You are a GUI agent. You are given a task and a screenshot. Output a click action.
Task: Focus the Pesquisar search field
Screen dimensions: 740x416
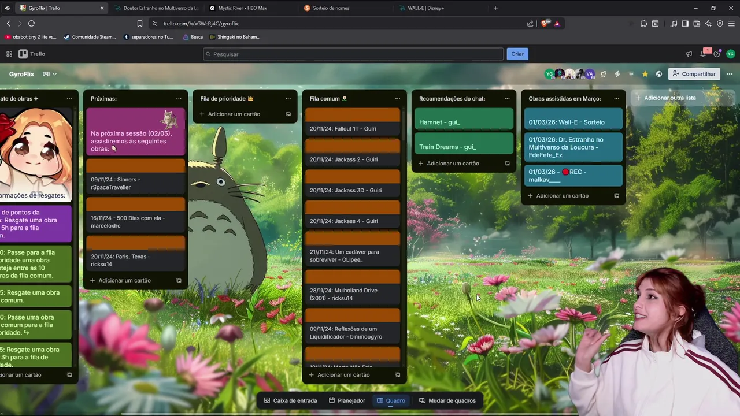[x=353, y=54]
